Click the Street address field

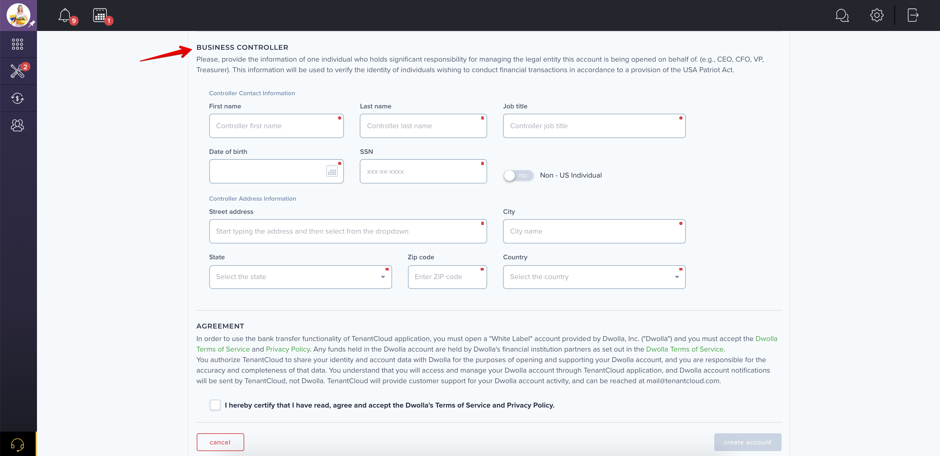coord(348,231)
